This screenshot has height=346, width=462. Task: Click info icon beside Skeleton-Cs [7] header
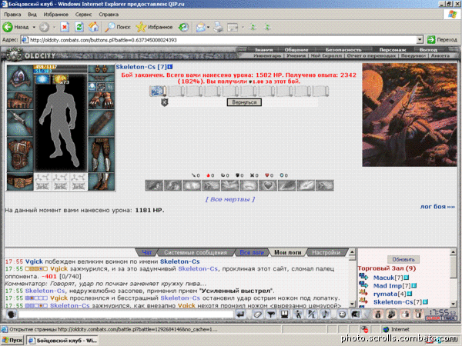(170, 67)
